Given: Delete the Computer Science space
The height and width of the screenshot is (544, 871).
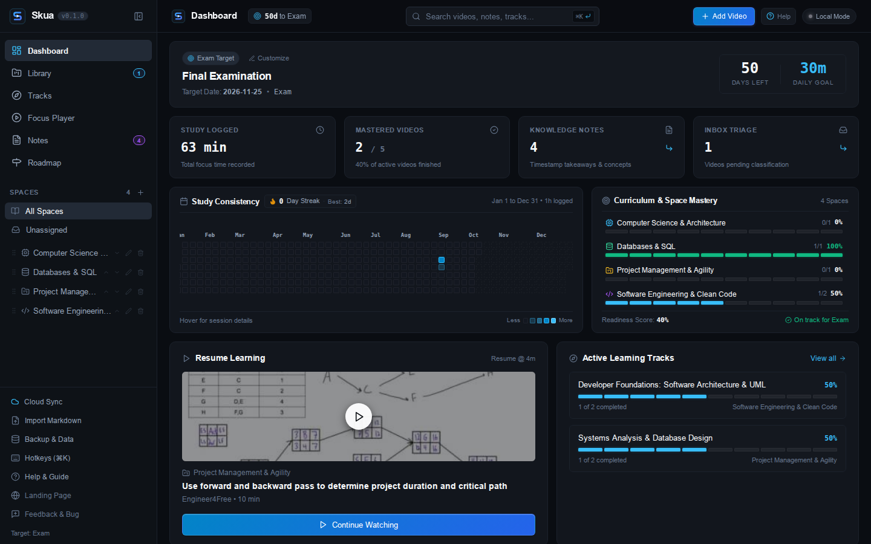Looking at the screenshot, I should coord(140,253).
